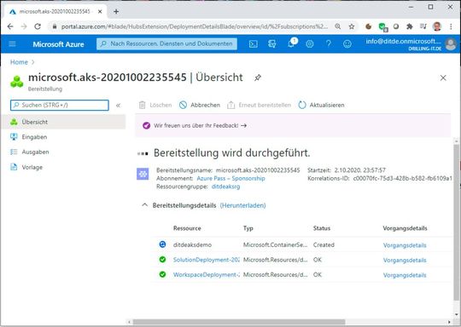This screenshot has height=327, width=461.
Task: Open the Azure portal hamburger menu
Action: click(x=12, y=44)
